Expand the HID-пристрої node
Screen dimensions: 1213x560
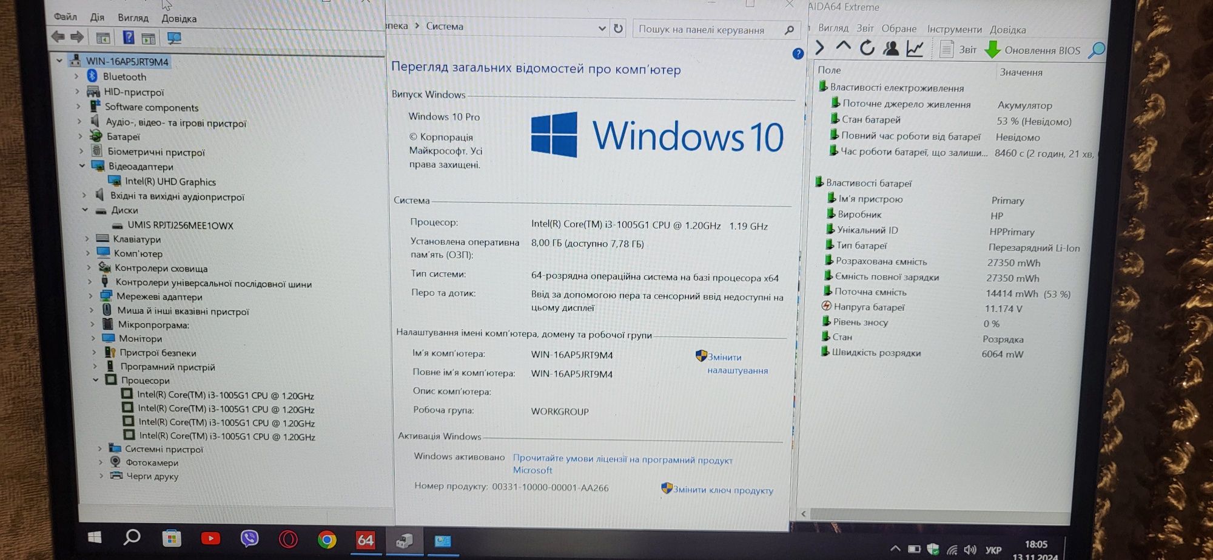(x=77, y=92)
